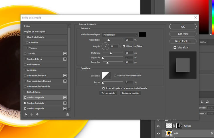Click café layer thumbnail
The height and width of the screenshot is (138, 214).
pyautogui.click(x=169, y=133)
